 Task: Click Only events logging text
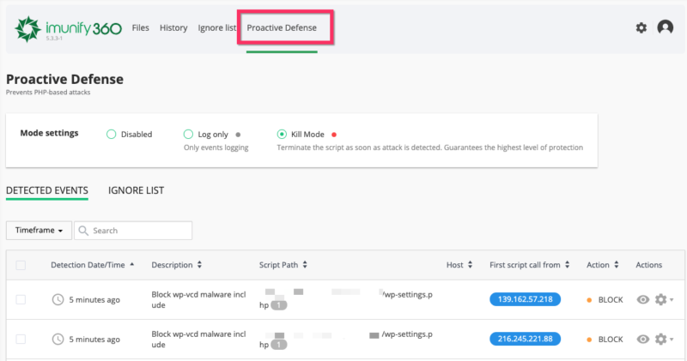(216, 147)
